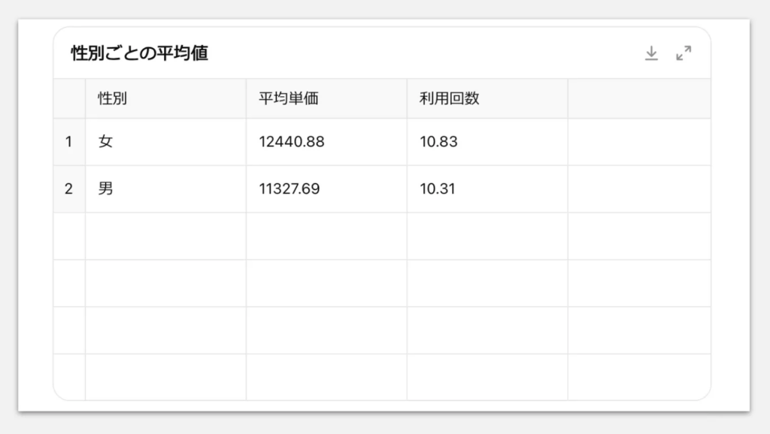Click the blank corner header above row numbers
Image resolution: width=770 pixels, height=434 pixels.
69,98
